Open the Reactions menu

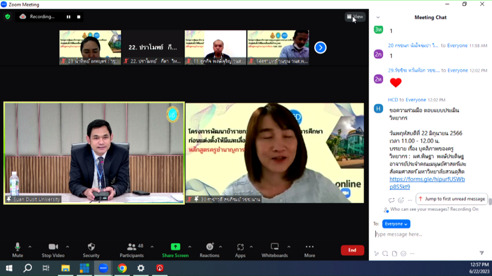(209, 250)
